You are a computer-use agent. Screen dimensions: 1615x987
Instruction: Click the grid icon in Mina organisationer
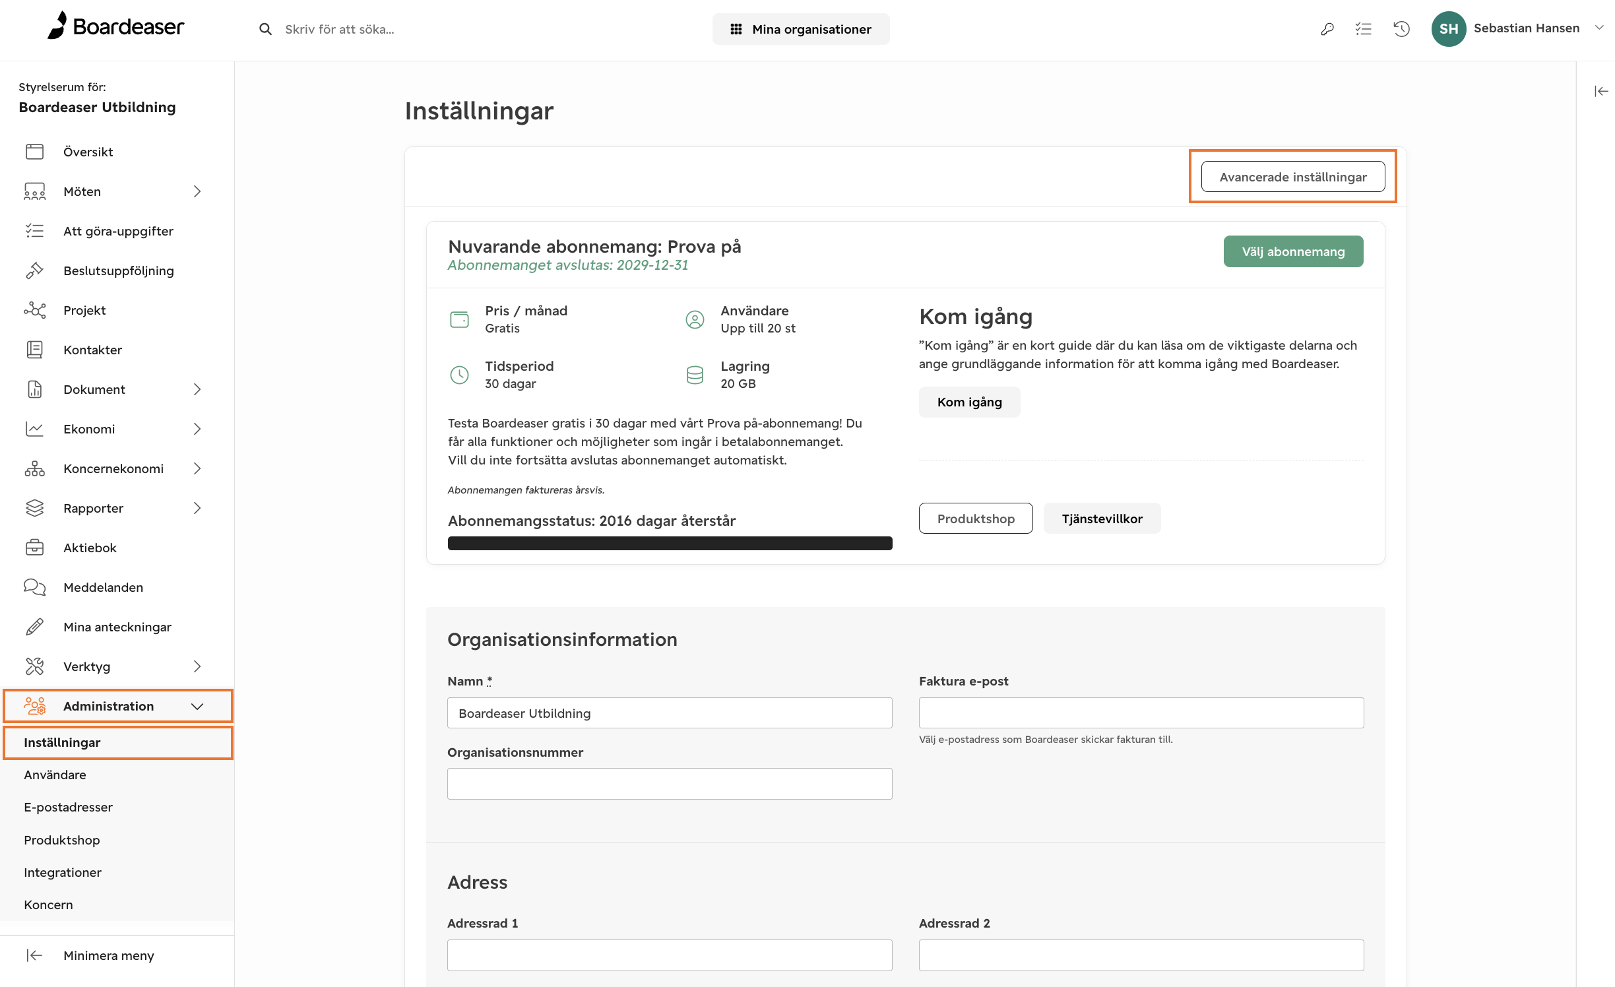[736, 29]
